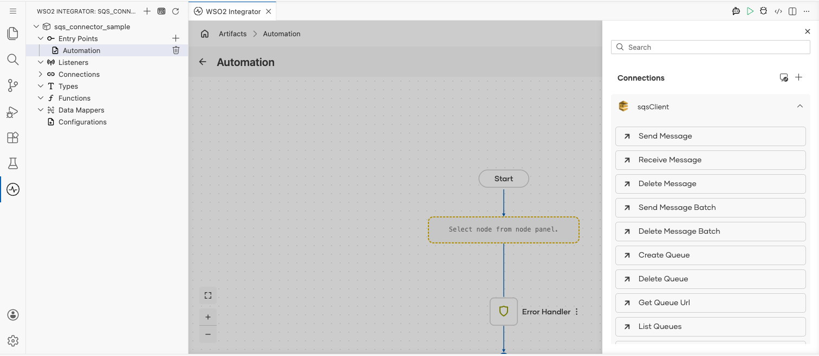
Task: Choose the Send Message Batch action
Action: click(x=711, y=208)
